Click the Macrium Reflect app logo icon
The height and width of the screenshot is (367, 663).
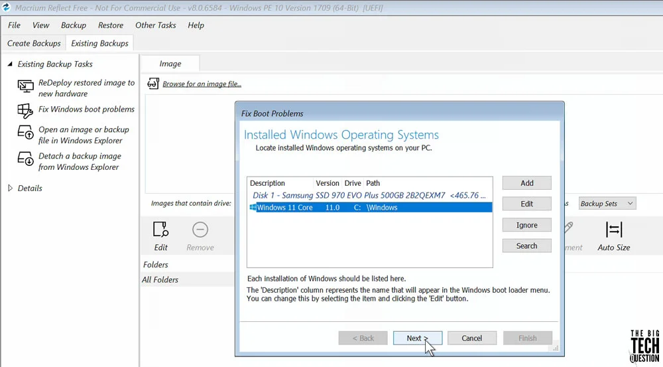(x=7, y=7)
